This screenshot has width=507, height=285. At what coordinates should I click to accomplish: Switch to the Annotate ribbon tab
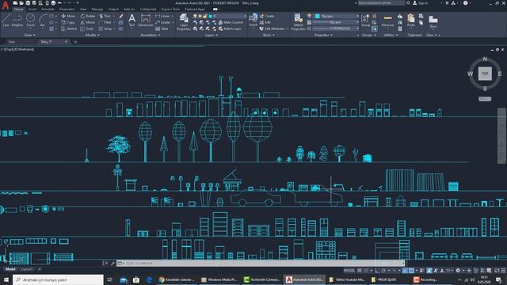click(x=48, y=9)
